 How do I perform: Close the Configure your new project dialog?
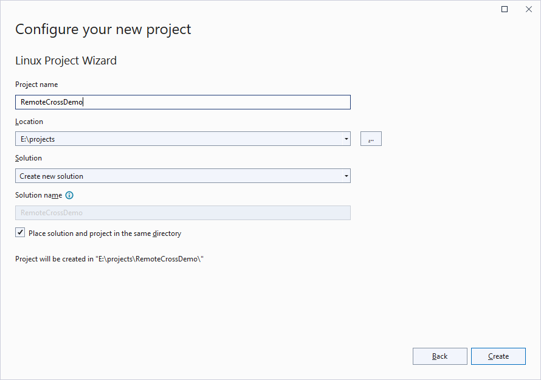pos(529,9)
